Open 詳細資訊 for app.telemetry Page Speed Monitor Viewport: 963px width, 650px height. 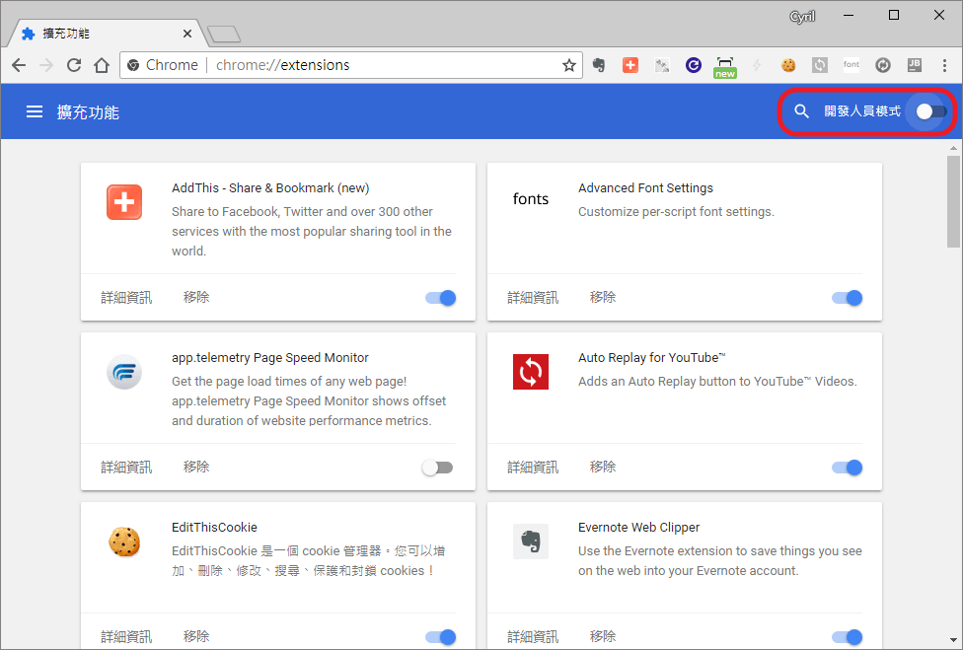126,468
